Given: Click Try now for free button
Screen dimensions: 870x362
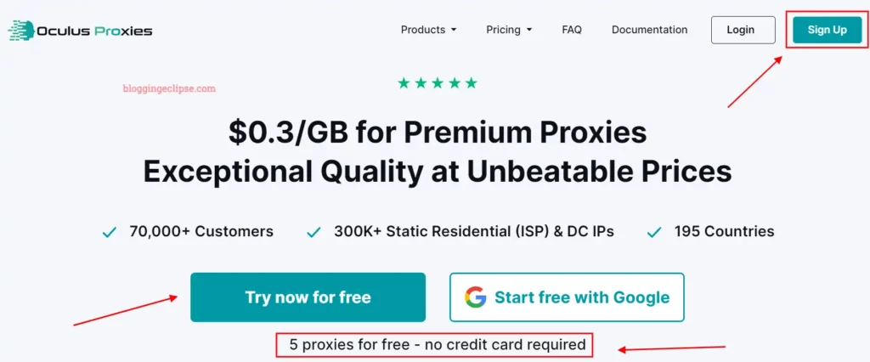Looking at the screenshot, I should 308,297.
